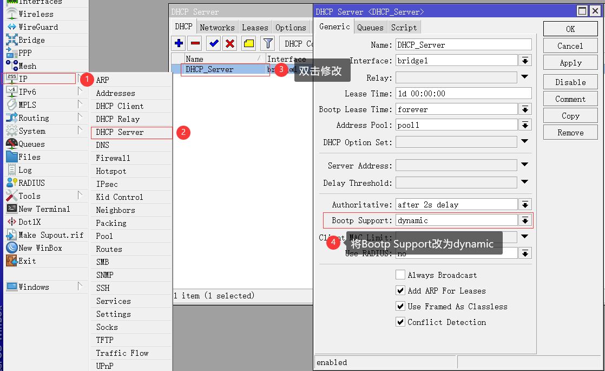
Task: Disable Conflict Detection
Action: [400, 322]
